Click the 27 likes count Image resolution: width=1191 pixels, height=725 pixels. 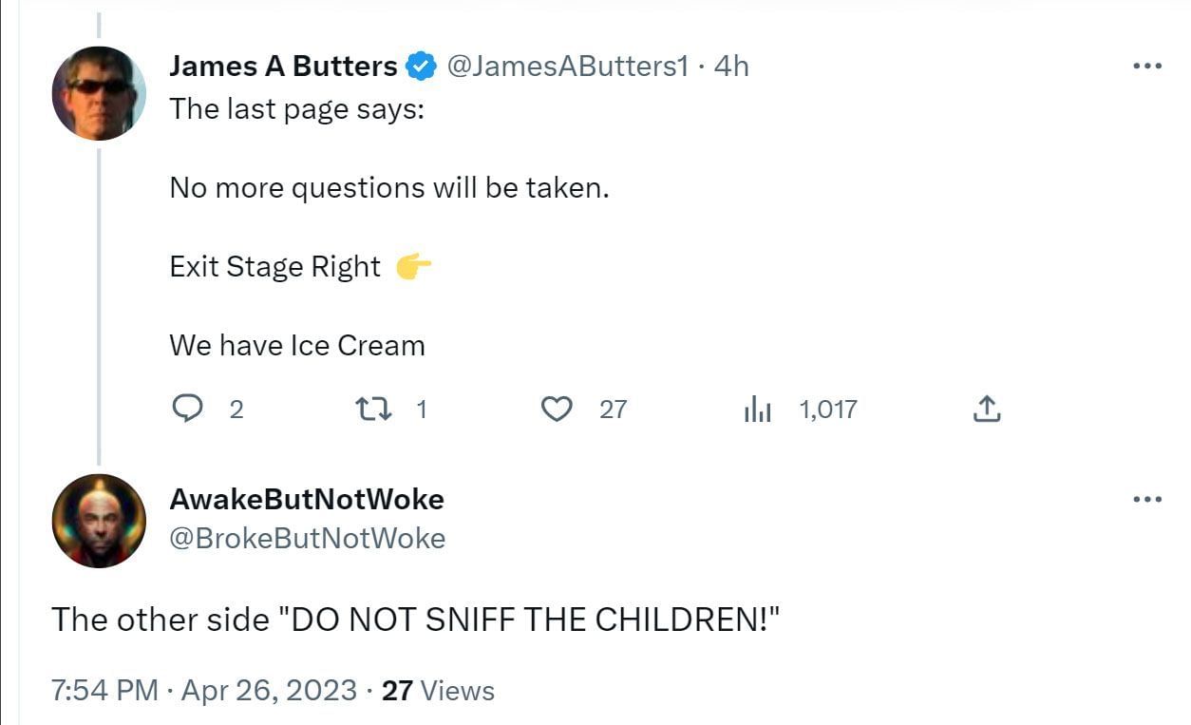[614, 410]
